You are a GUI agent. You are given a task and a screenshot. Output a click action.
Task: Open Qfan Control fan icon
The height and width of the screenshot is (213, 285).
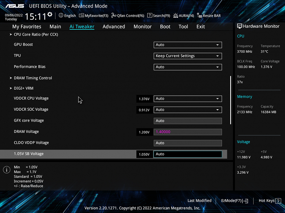(x=114, y=16)
